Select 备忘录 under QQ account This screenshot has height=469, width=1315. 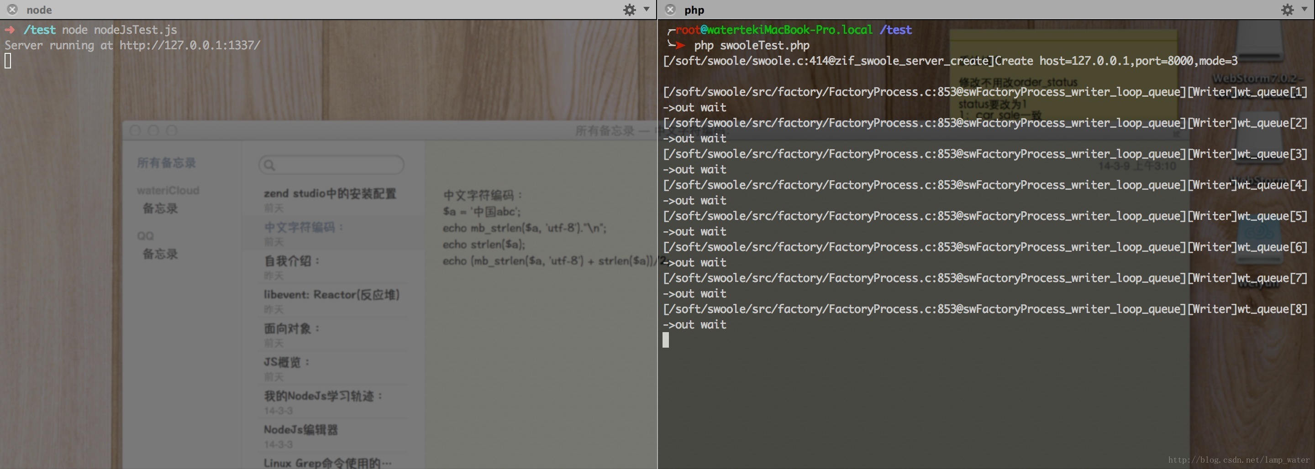tap(160, 254)
